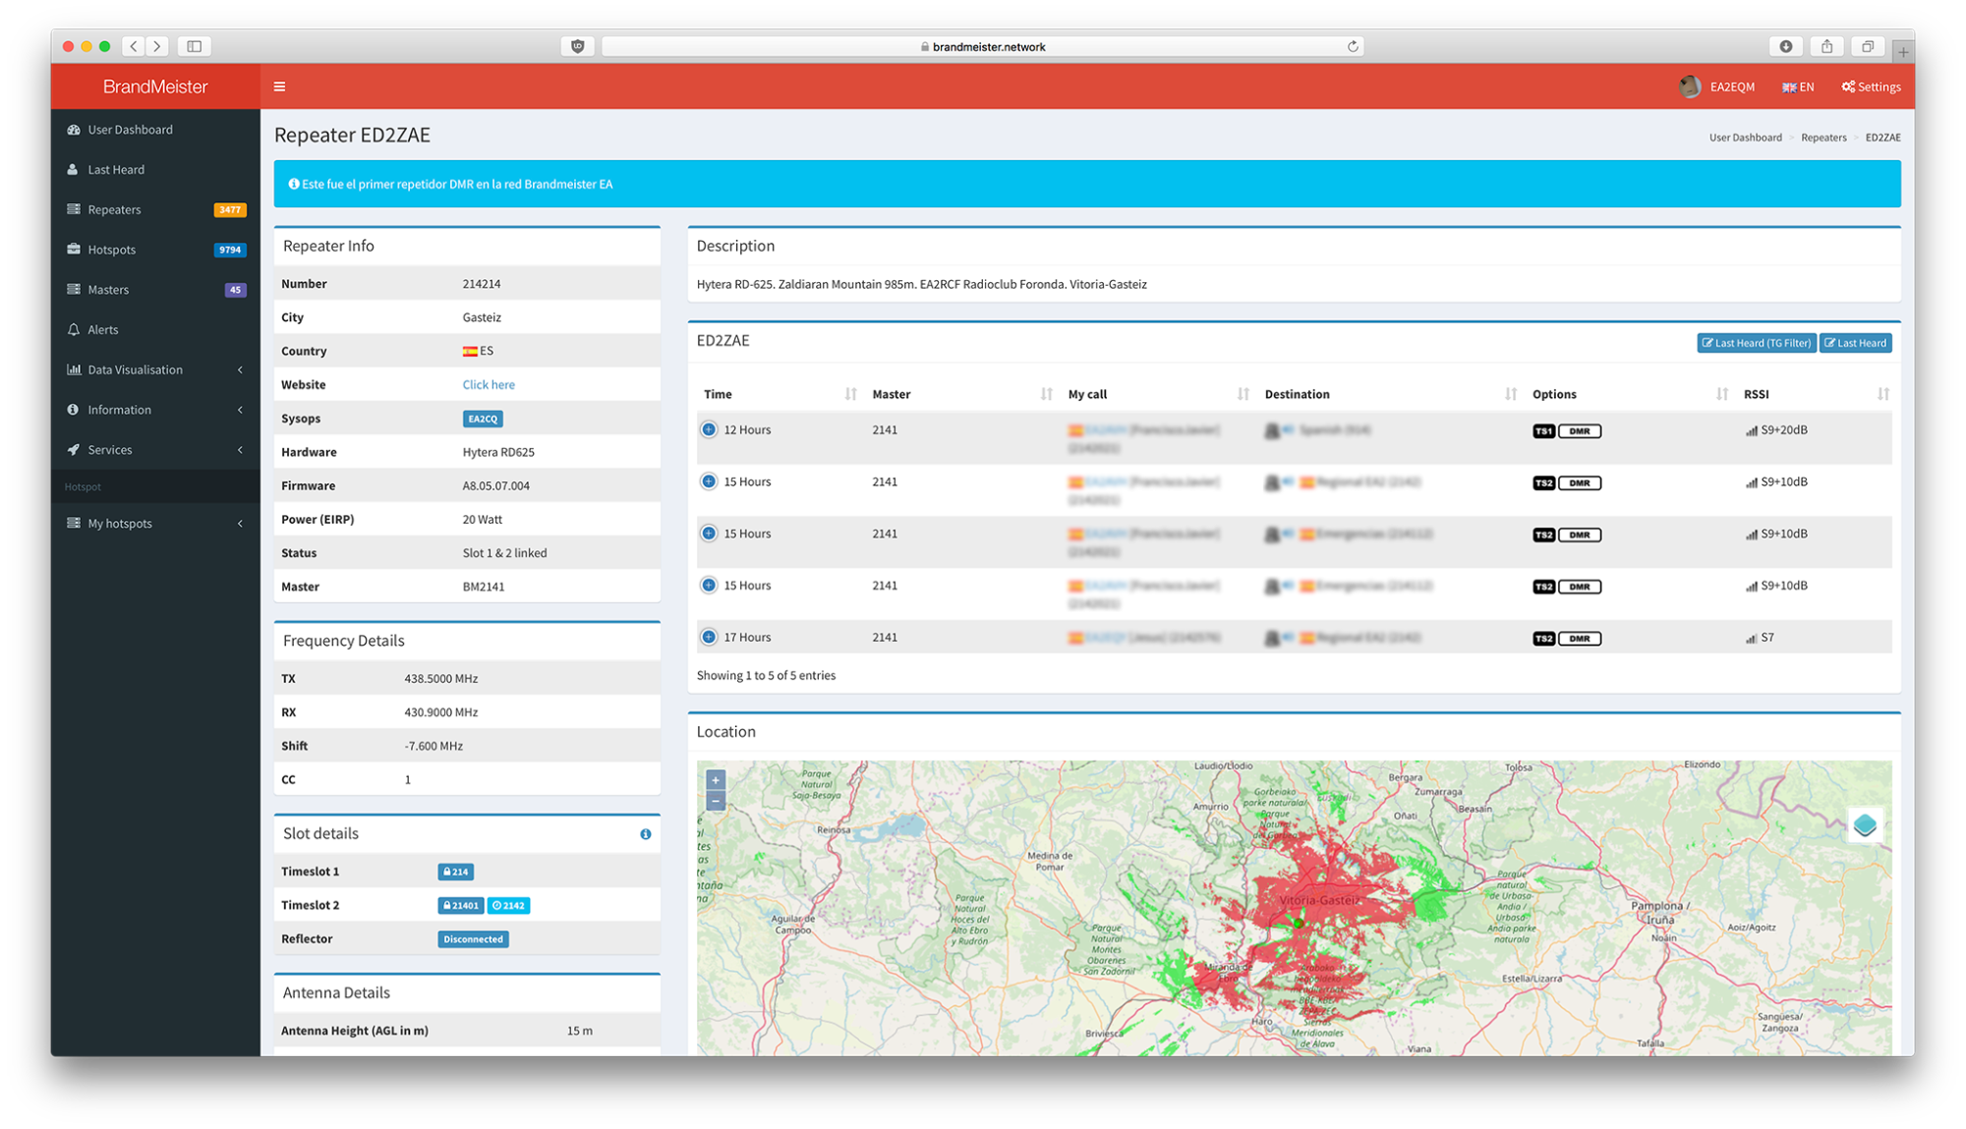Image resolution: width=1966 pixels, height=1129 pixels.
Task: Click the map layers icon
Action: click(x=1865, y=825)
